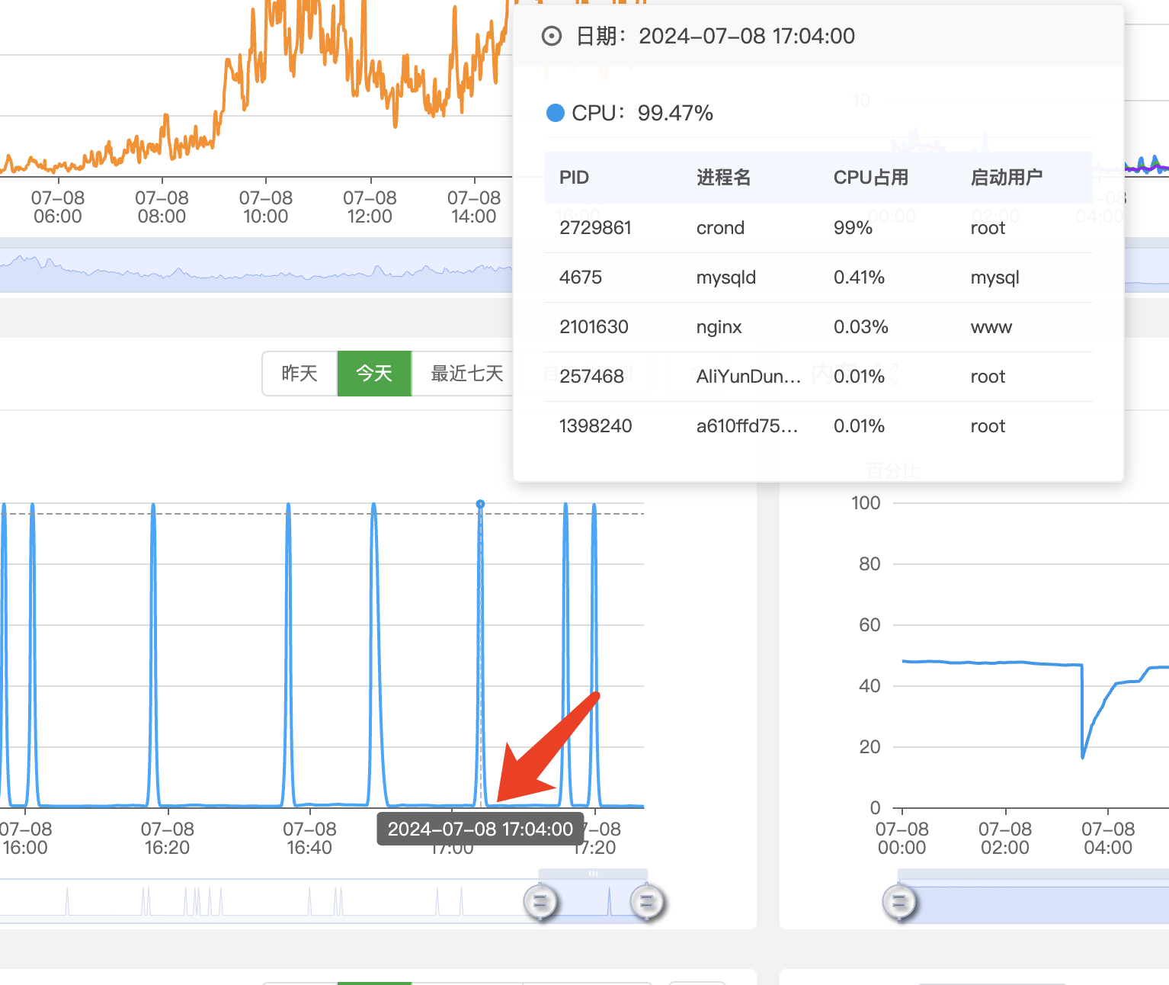The height and width of the screenshot is (985, 1169).
Task: Click the target icon beside 日期 in tooltip
Action: (x=552, y=36)
